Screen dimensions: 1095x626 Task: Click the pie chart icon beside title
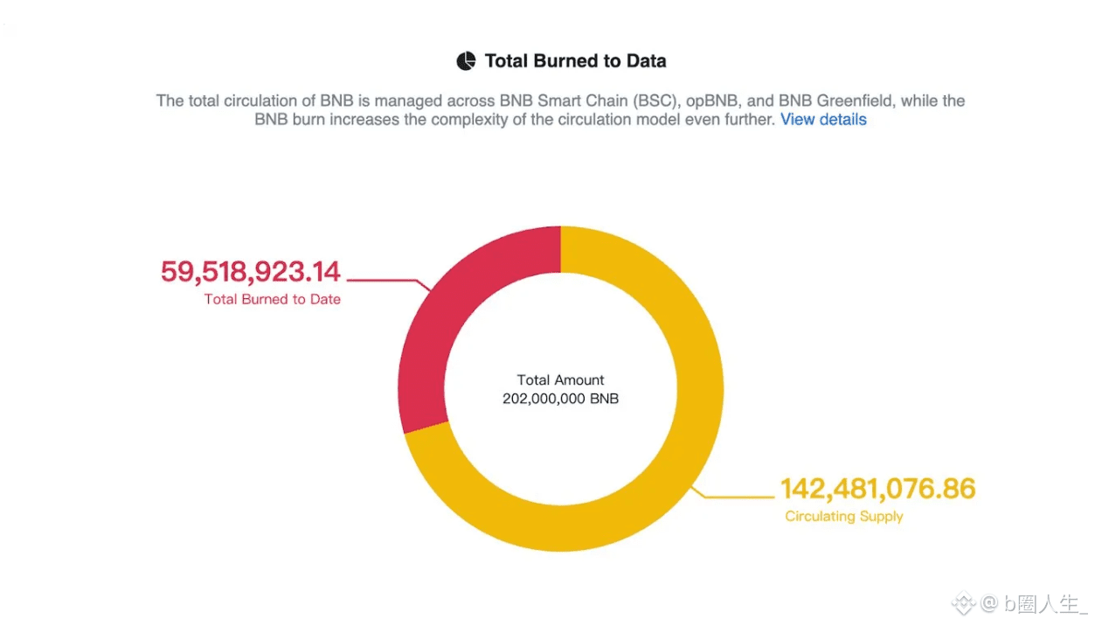click(x=466, y=61)
